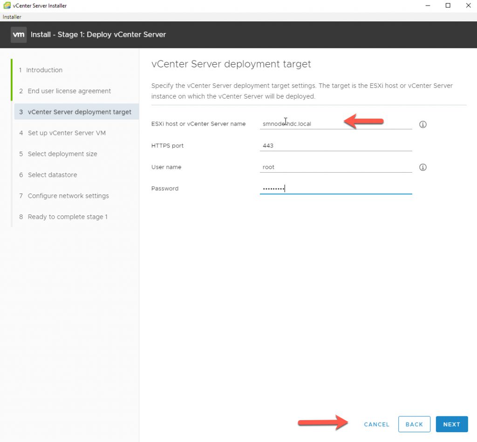Select step 3 vCenter Server deployment target

[x=76, y=112]
